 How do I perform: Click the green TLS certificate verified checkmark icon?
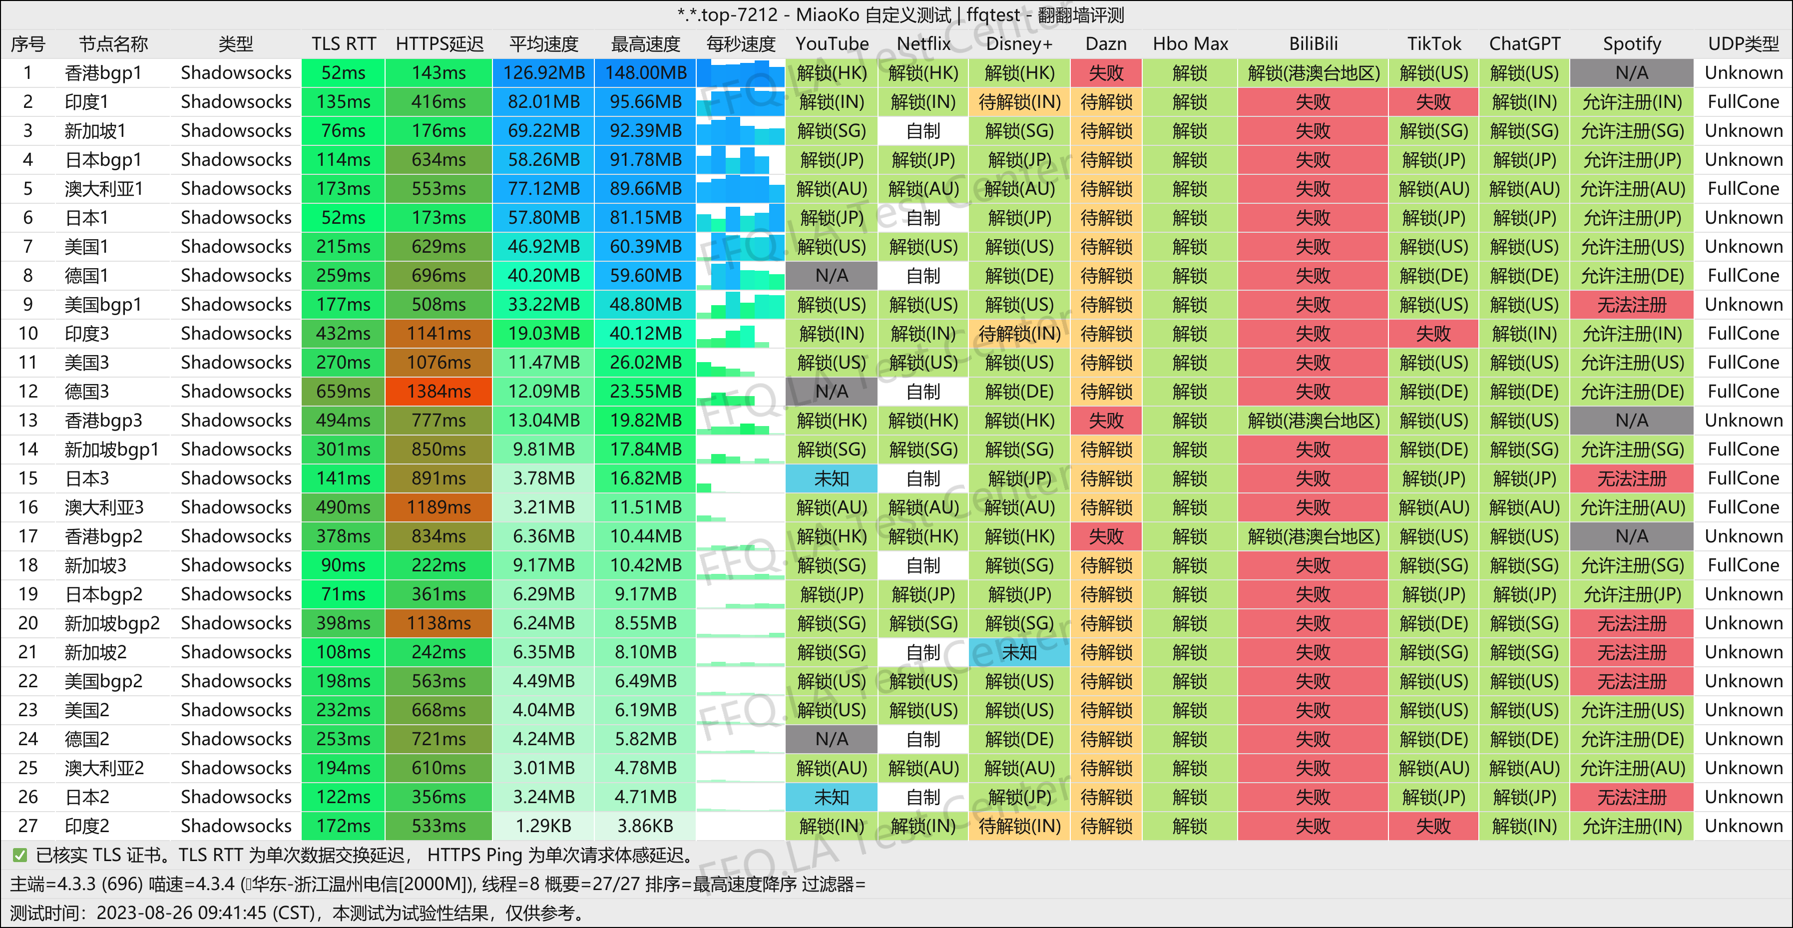tap(19, 855)
